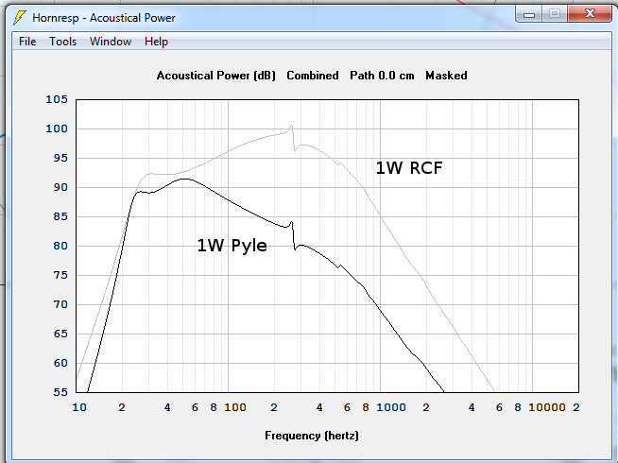Click the window title "Hornresp - Acoustical Power"
Image resolution: width=618 pixels, height=463 pixels.
pos(104,18)
